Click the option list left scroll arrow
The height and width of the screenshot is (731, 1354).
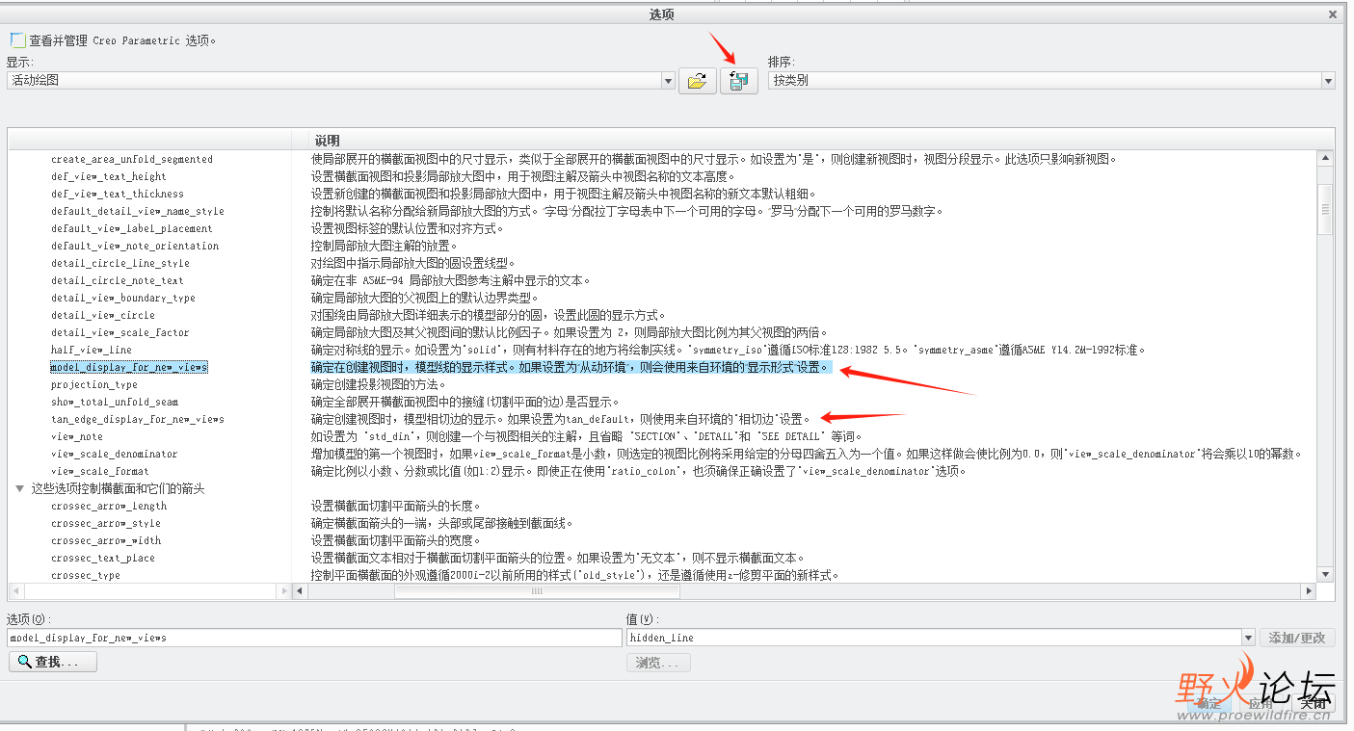point(15,591)
